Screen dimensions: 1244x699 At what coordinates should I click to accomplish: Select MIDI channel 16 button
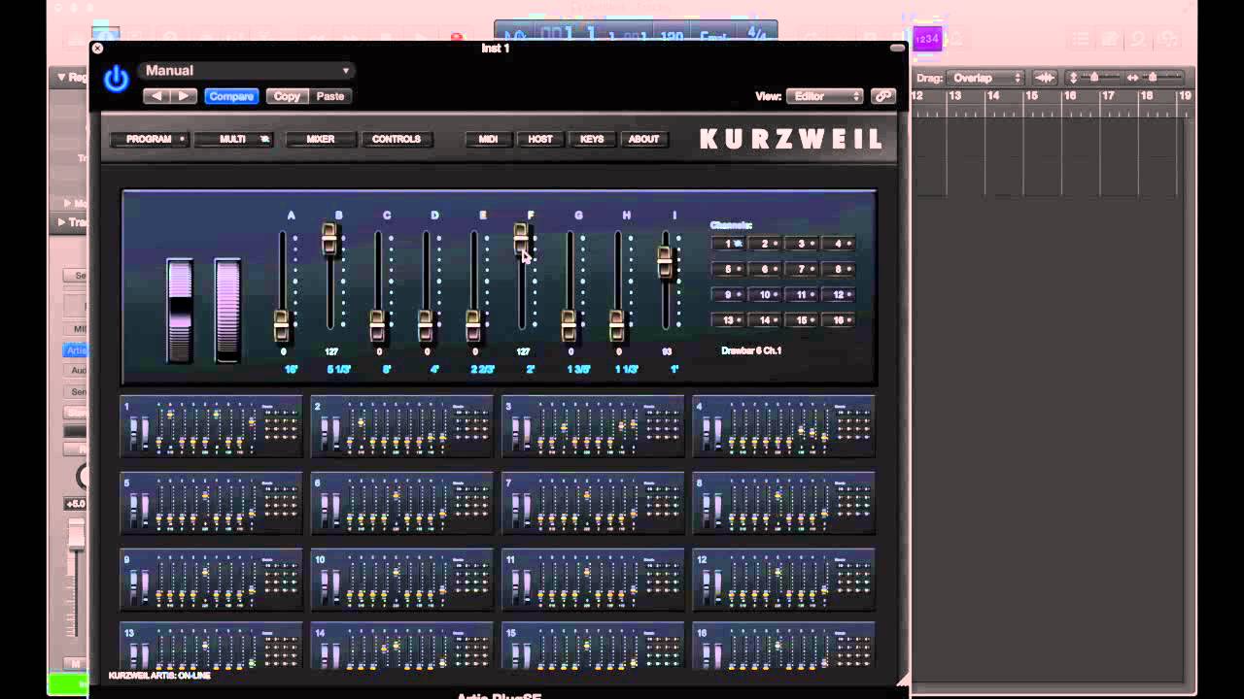pos(840,319)
